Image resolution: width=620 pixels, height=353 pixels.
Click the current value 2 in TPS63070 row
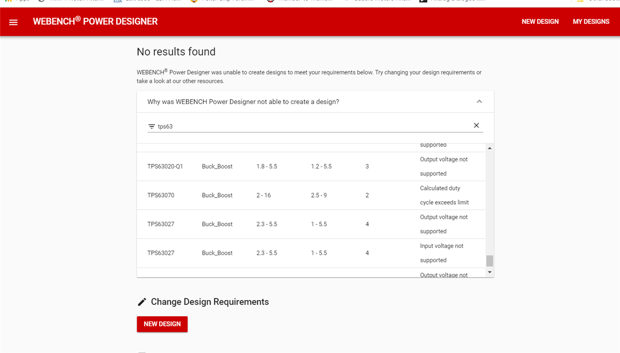[x=367, y=196]
